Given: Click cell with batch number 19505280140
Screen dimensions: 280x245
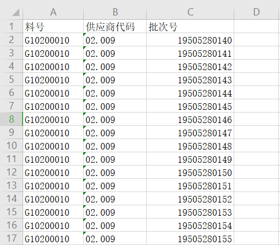Looking at the screenshot, I should pyautogui.click(x=190, y=40).
